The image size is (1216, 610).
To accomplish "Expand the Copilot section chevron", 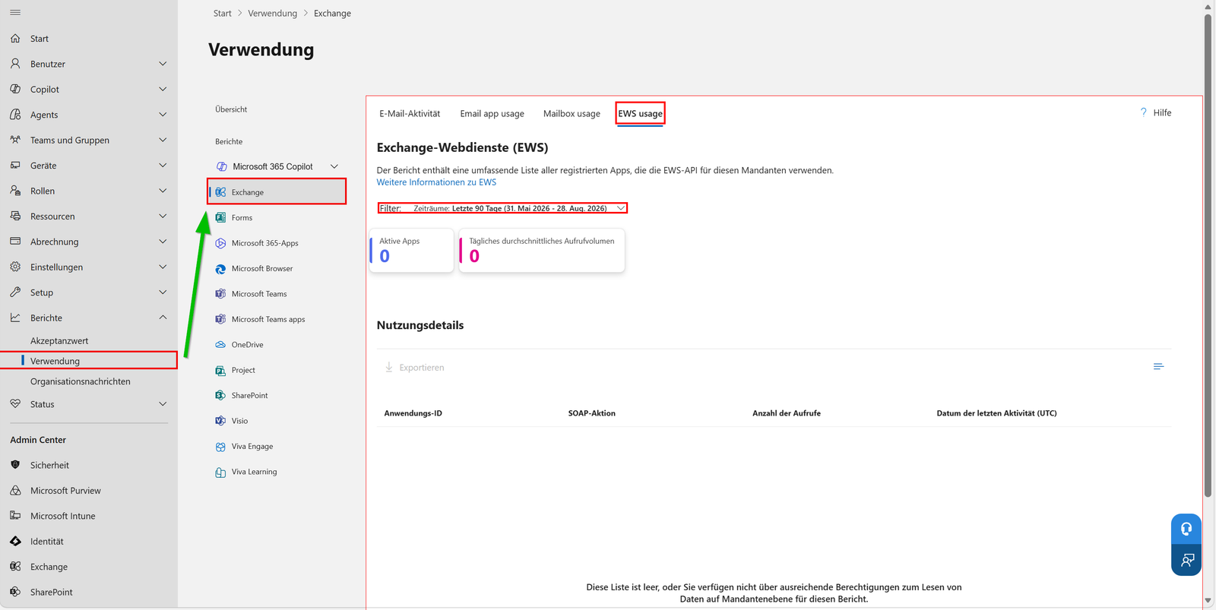I will [x=163, y=89].
